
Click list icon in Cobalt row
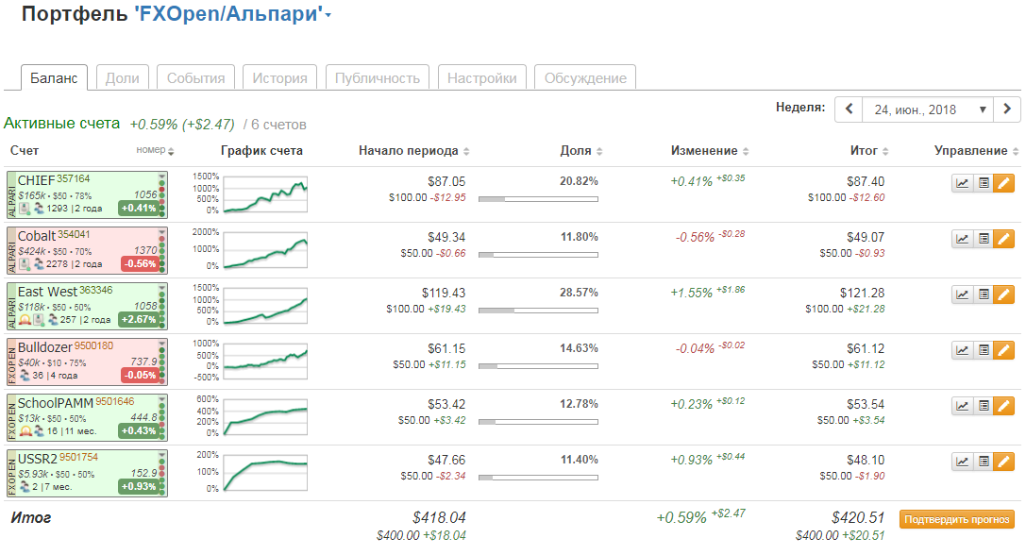pos(983,239)
